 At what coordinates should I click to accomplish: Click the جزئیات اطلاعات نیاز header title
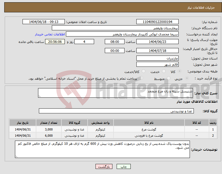201,8
